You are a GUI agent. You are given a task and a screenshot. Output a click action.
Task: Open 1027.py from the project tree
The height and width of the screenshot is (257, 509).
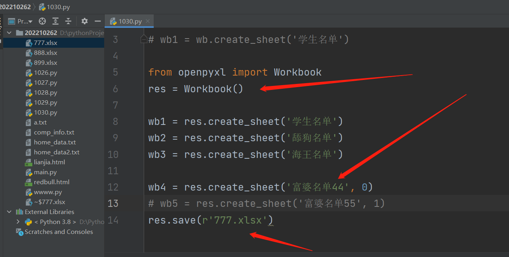pyautogui.click(x=46, y=83)
